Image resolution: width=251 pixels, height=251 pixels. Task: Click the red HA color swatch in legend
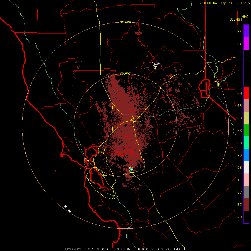tap(246, 93)
